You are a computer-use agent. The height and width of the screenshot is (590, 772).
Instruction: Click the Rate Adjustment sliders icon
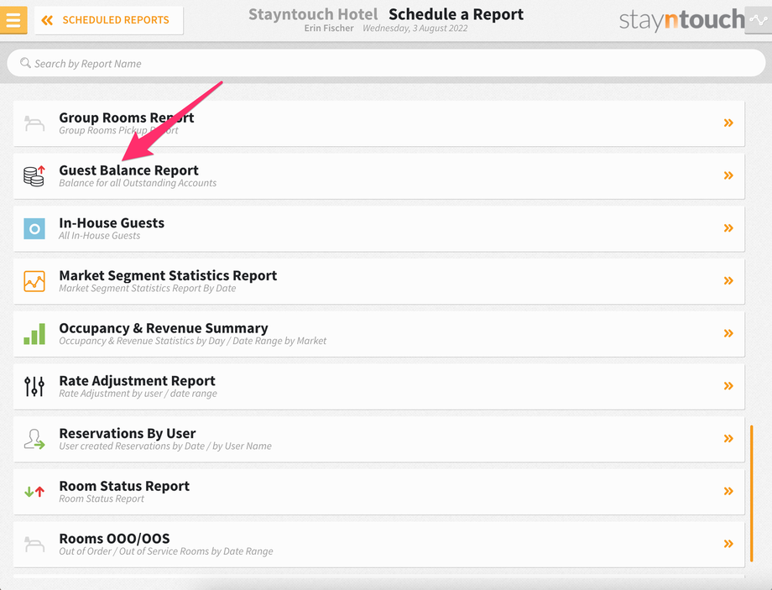pos(34,387)
